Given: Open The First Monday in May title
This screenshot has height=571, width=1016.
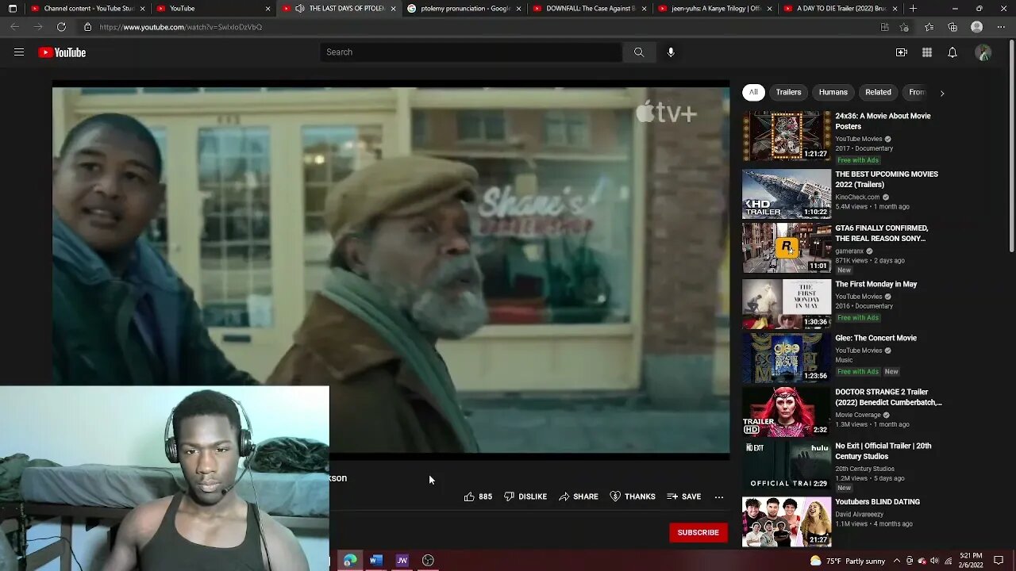Looking at the screenshot, I should point(876,284).
